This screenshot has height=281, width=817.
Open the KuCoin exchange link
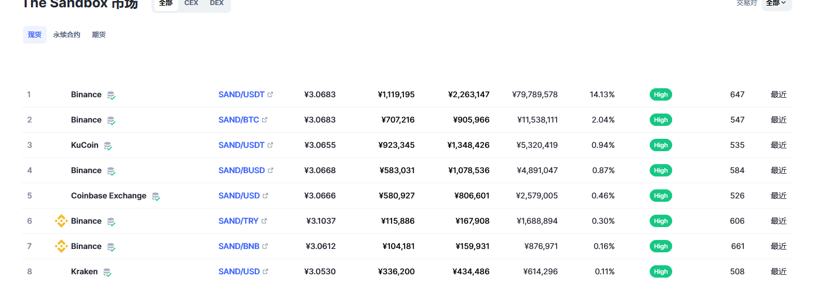click(x=85, y=145)
